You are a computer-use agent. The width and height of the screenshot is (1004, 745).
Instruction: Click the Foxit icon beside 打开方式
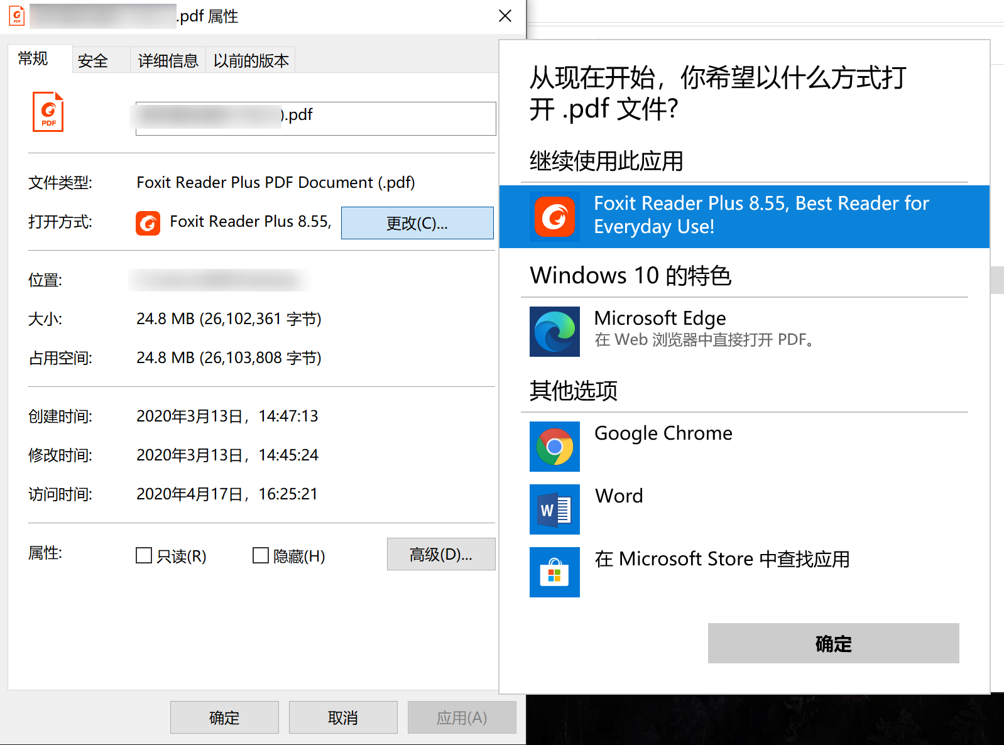tap(148, 223)
